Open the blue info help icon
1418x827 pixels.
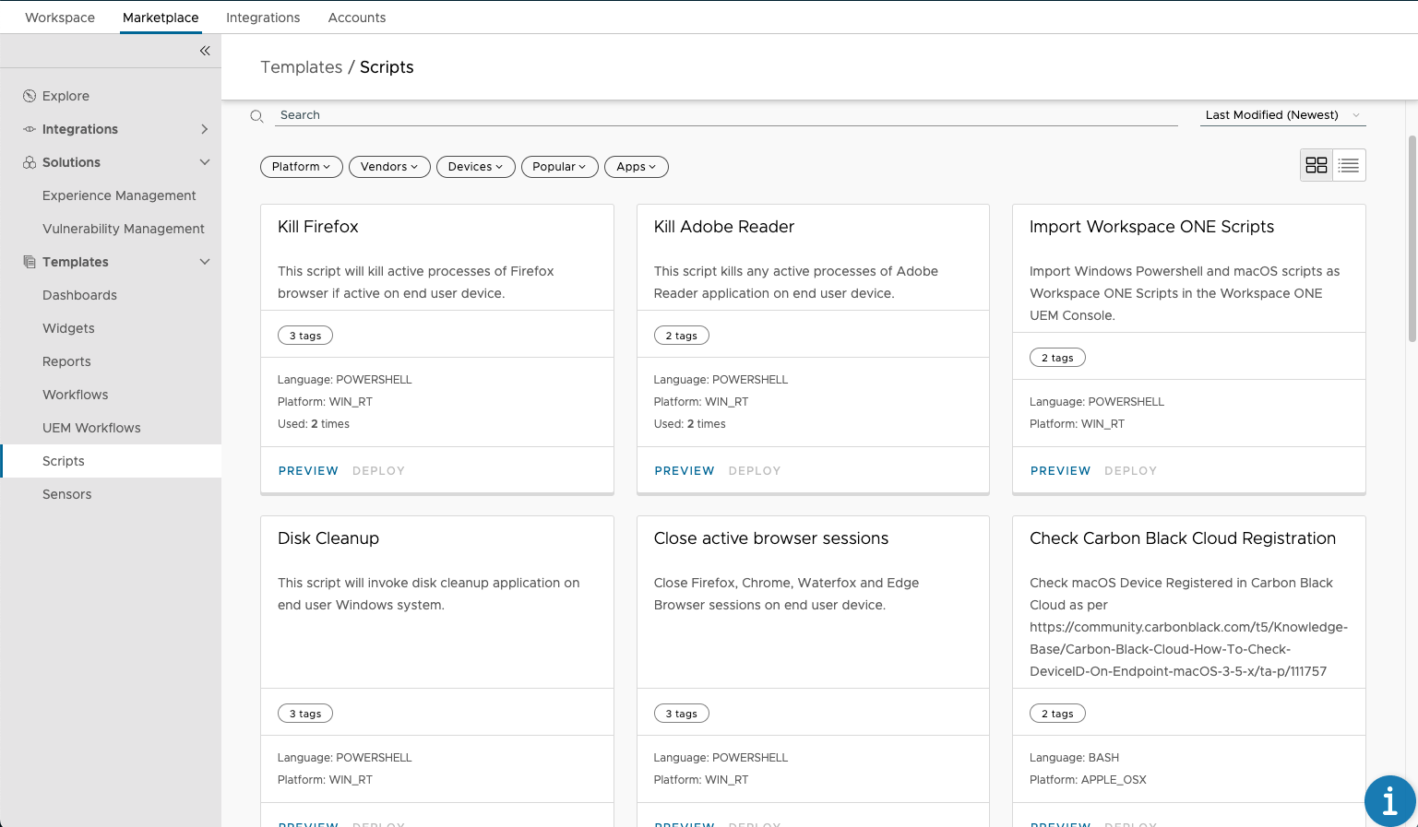[1389, 800]
